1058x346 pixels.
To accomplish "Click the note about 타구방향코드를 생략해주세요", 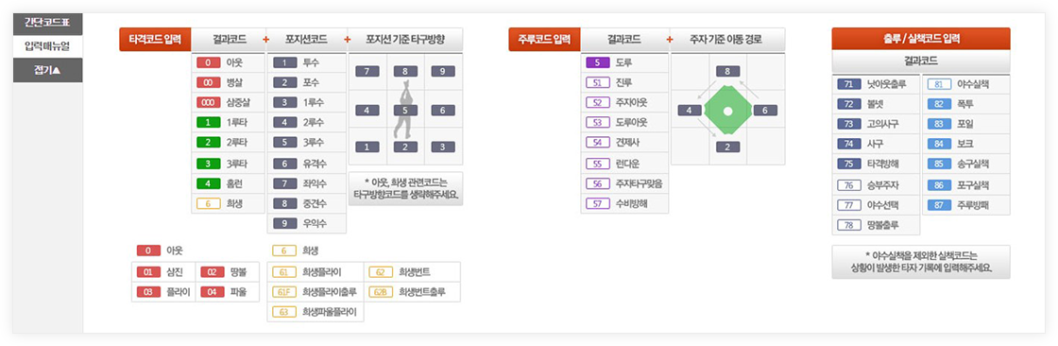I will 405,188.
